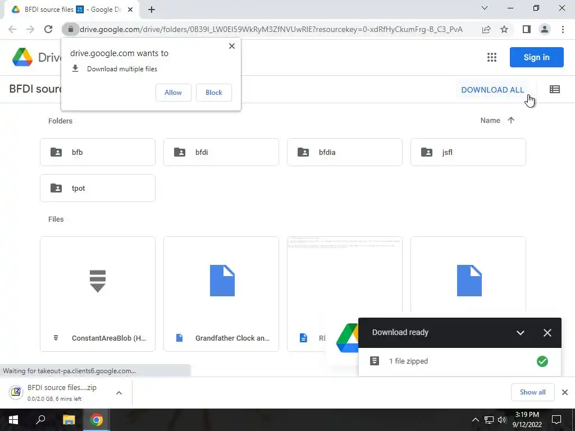Open Grandfather Clock file thumbnail
575x431 pixels.
(222, 281)
